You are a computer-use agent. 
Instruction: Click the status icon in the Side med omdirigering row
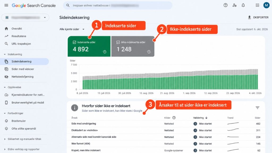click(x=195, y=124)
